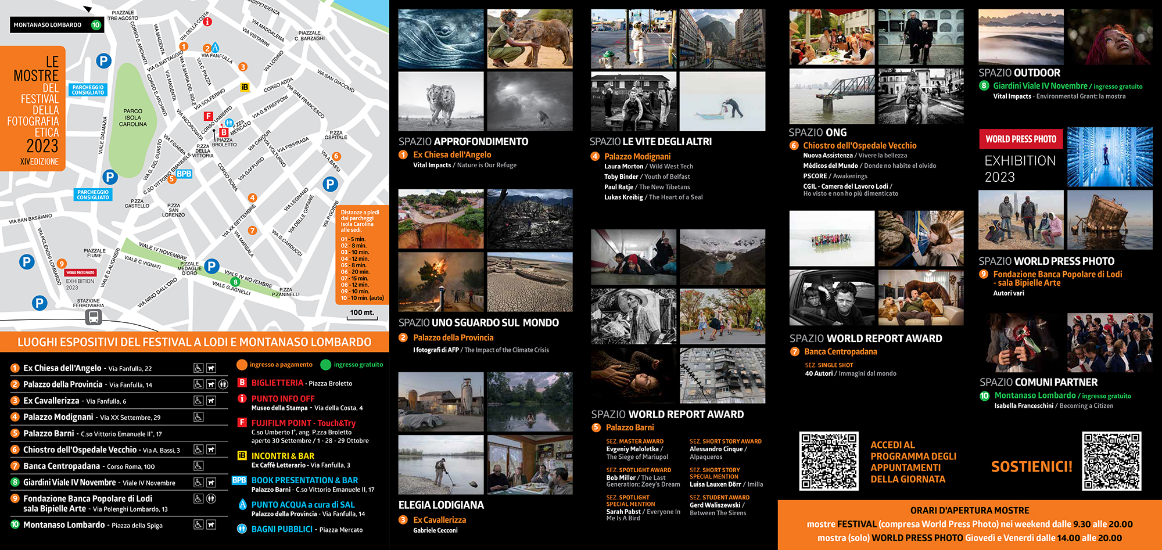
Task: Click orange 'ingresso a pagamento' legend dot
Action: [242, 365]
